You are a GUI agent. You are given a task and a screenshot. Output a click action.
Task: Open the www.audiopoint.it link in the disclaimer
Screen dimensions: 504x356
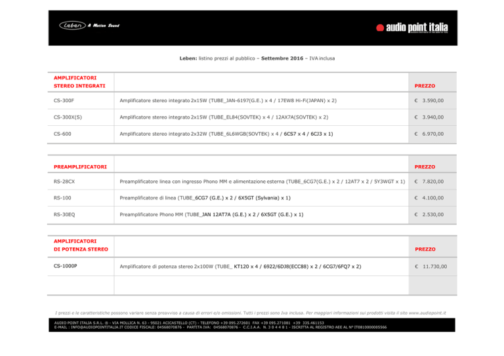pyautogui.click(x=427, y=313)
